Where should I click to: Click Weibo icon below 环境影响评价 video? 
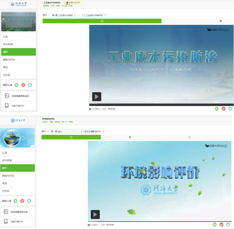point(222,224)
